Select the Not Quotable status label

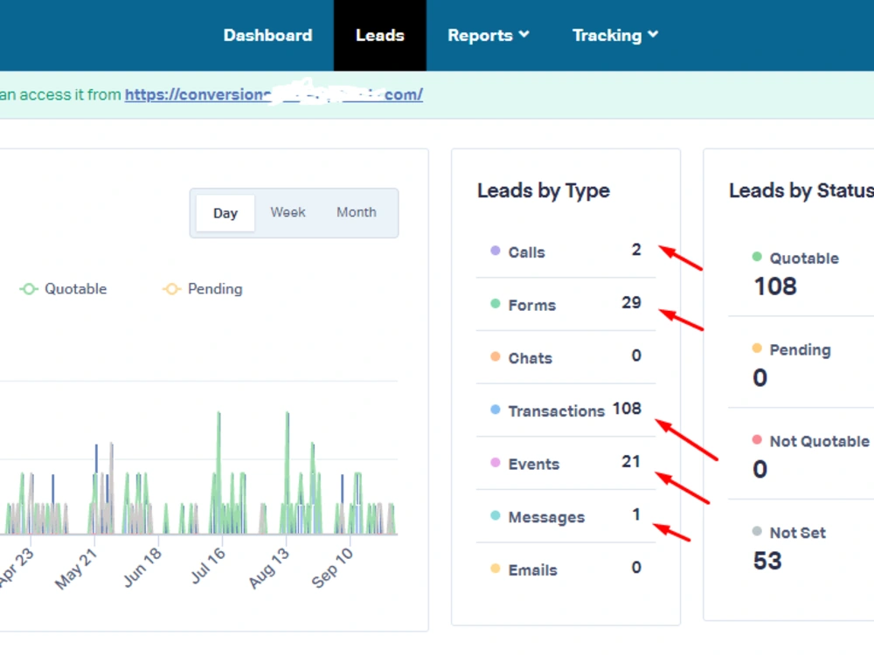[820, 441]
